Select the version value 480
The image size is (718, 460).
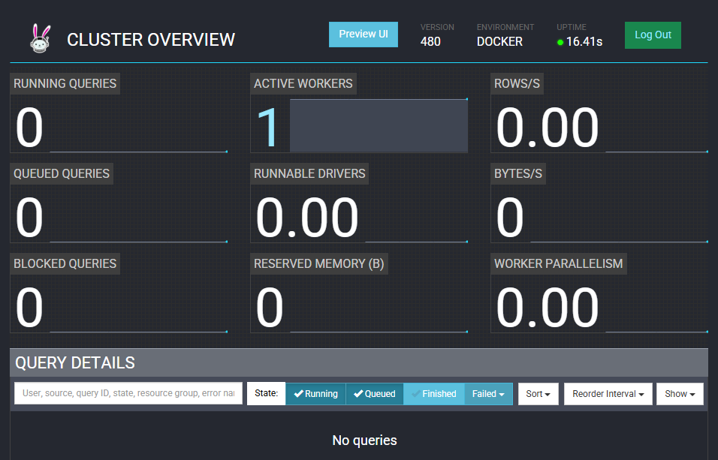click(430, 42)
